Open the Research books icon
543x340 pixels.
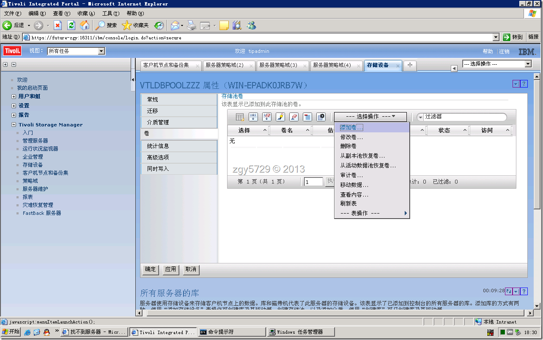coord(237,25)
